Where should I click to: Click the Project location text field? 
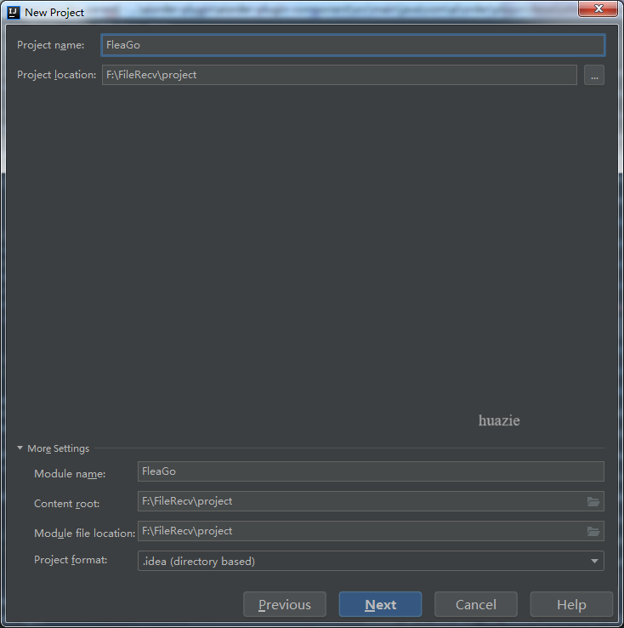pyautogui.click(x=339, y=75)
